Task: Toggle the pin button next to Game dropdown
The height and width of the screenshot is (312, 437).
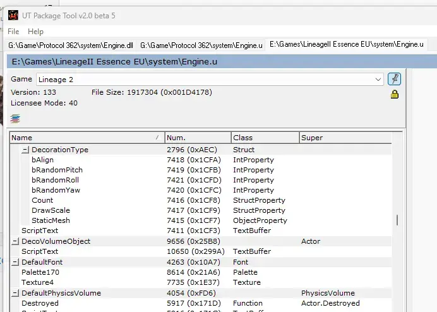Action: [x=394, y=79]
